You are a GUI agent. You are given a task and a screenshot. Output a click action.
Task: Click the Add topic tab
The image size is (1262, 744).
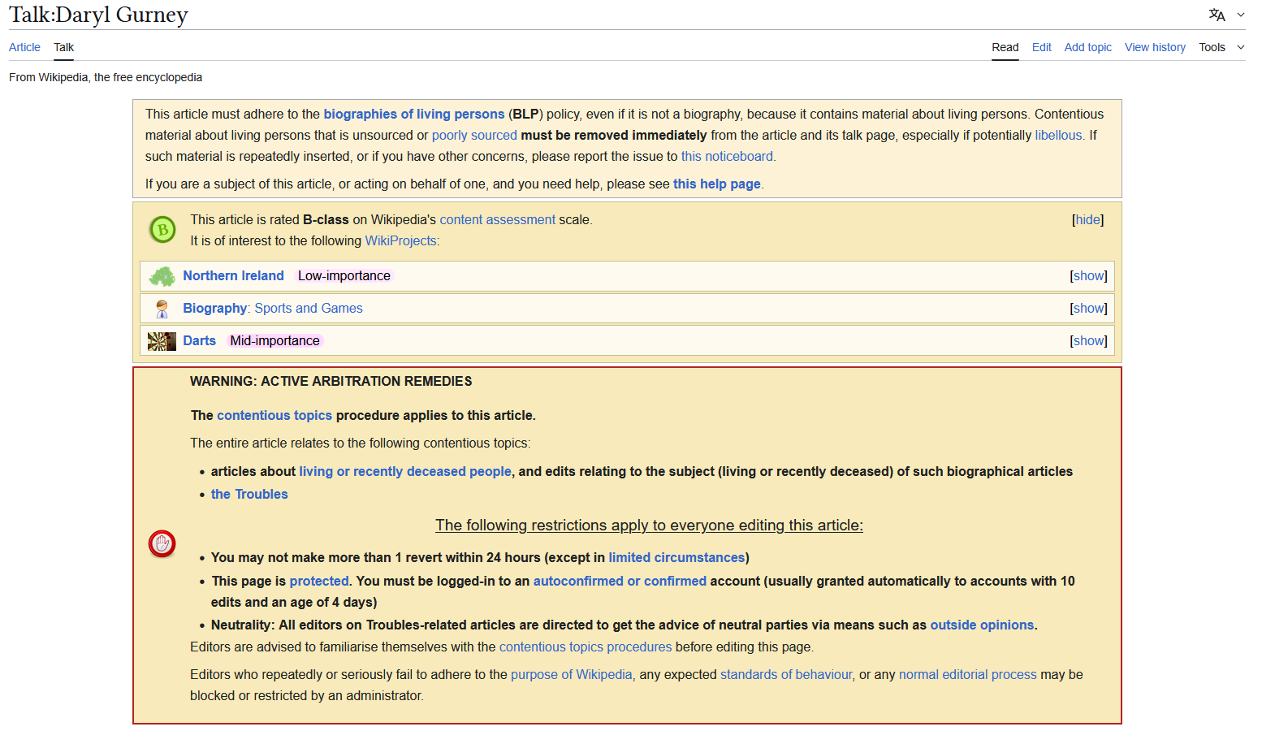click(x=1087, y=47)
